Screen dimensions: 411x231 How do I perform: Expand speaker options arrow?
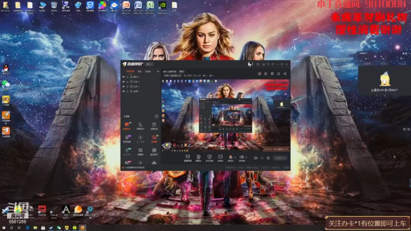[246, 158]
